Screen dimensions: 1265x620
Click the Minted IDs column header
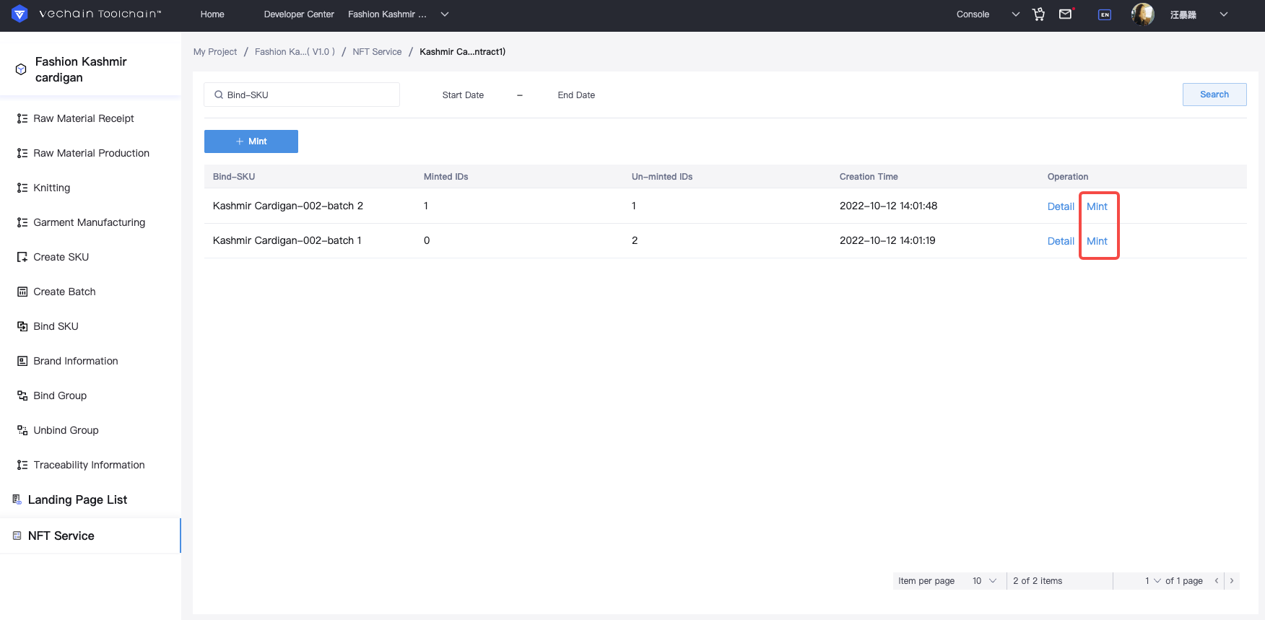pyautogui.click(x=445, y=177)
